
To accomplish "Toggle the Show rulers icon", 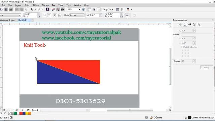I will tap(89, 9).
